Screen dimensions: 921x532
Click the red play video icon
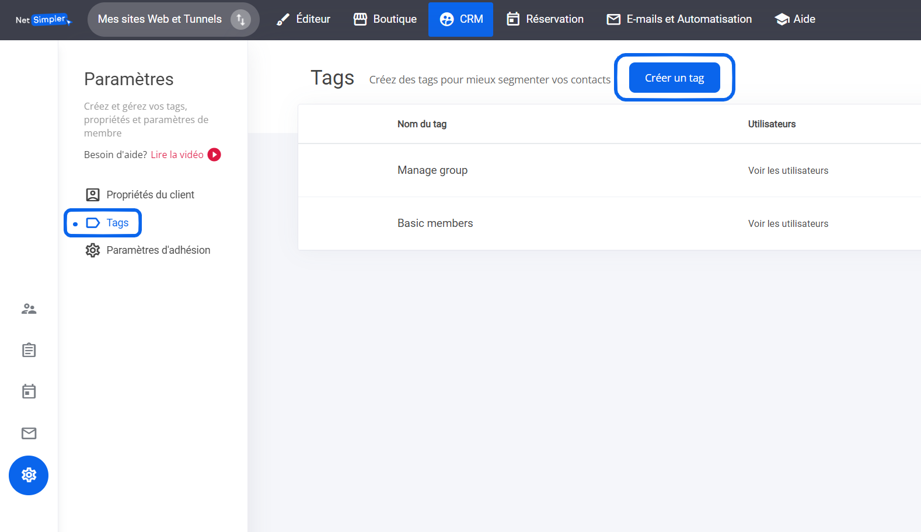(x=214, y=155)
